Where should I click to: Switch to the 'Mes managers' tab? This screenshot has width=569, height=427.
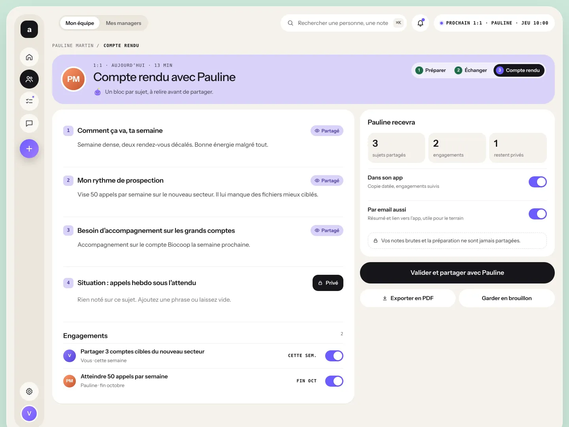point(123,23)
